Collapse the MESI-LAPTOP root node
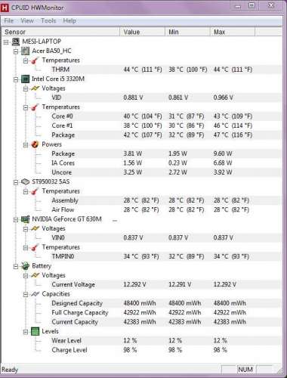Viewport: 287px width, 378px height. (x=6, y=42)
